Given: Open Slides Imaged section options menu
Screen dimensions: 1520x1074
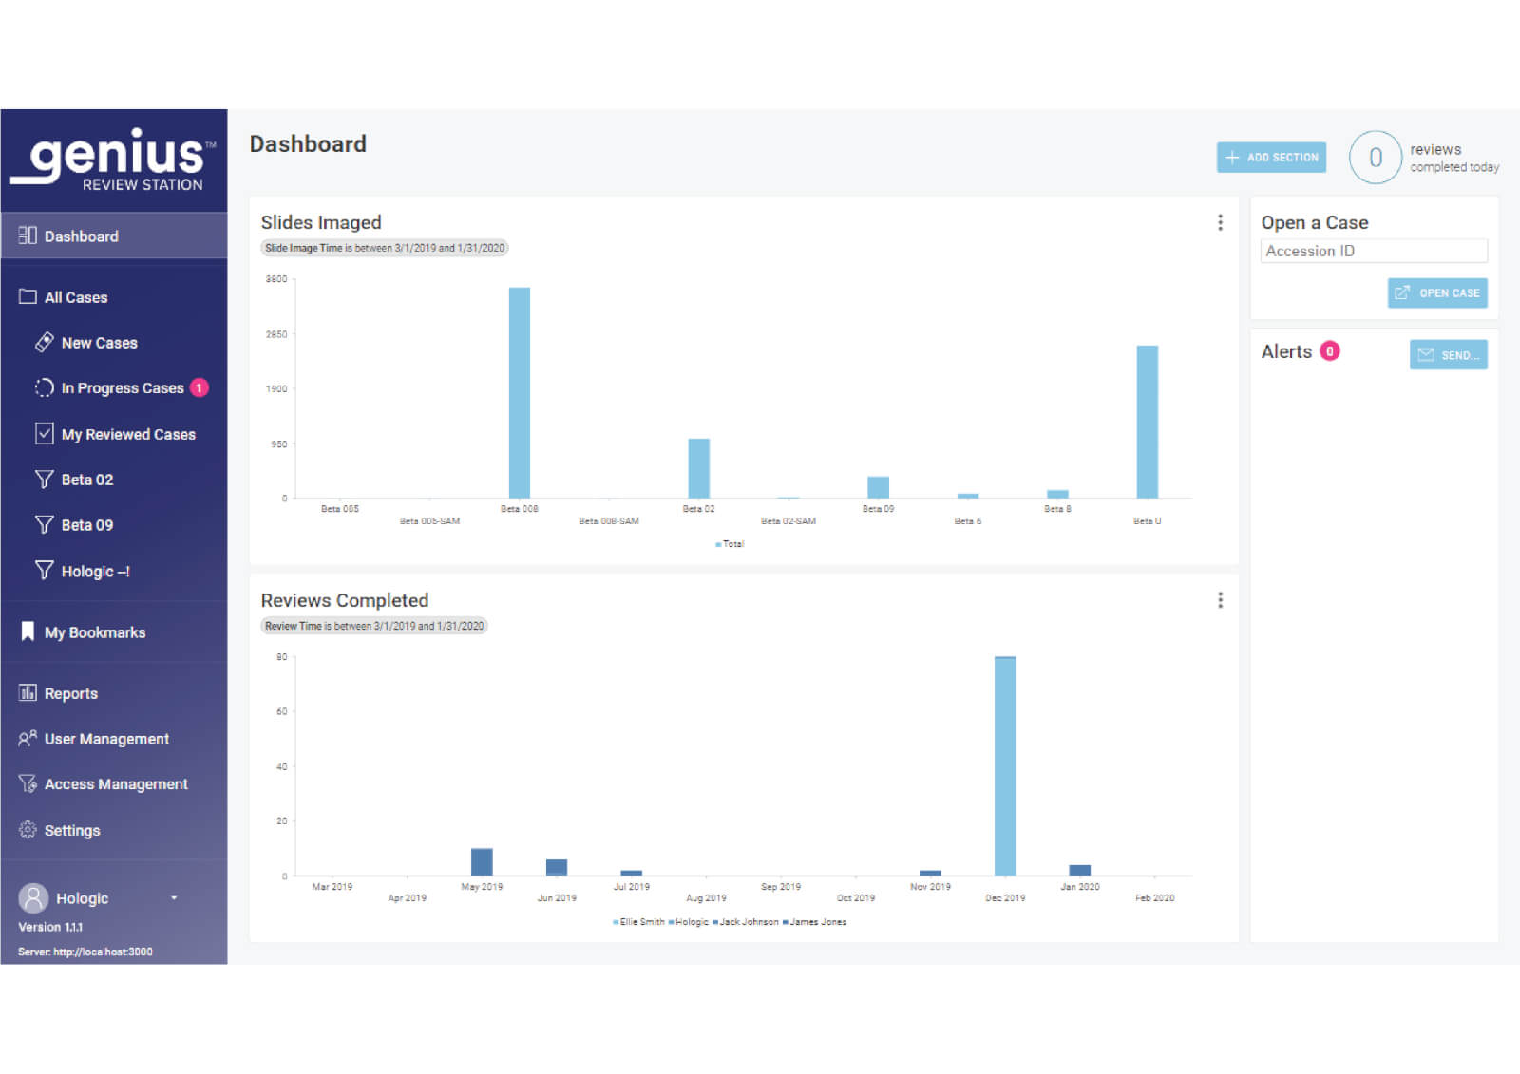Looking at the screenshot, I should (1220, 223).
